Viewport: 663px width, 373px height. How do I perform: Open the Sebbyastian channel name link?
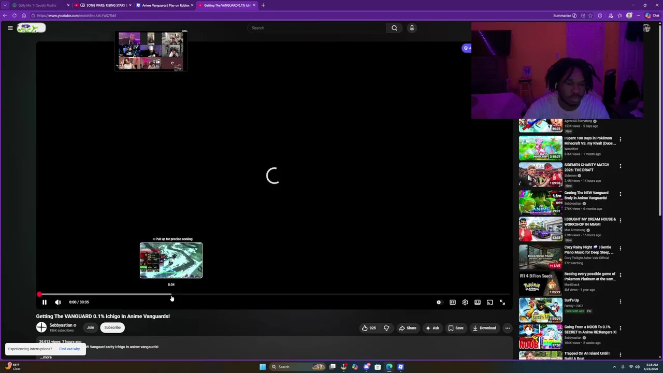coord(61,325)
